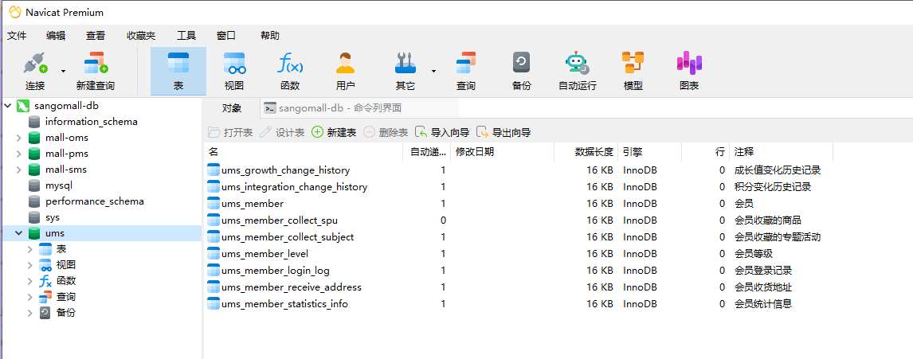This screenshot has height=359, width=913.
Task: Click 删除表 (Delete Table) button
Action: coord(386,133)
